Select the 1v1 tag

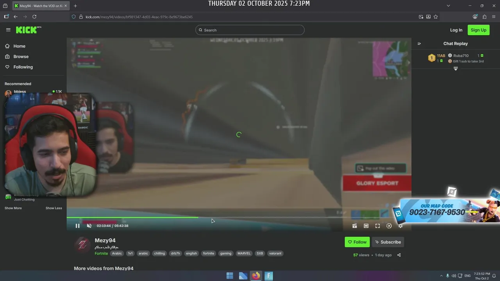130,253
